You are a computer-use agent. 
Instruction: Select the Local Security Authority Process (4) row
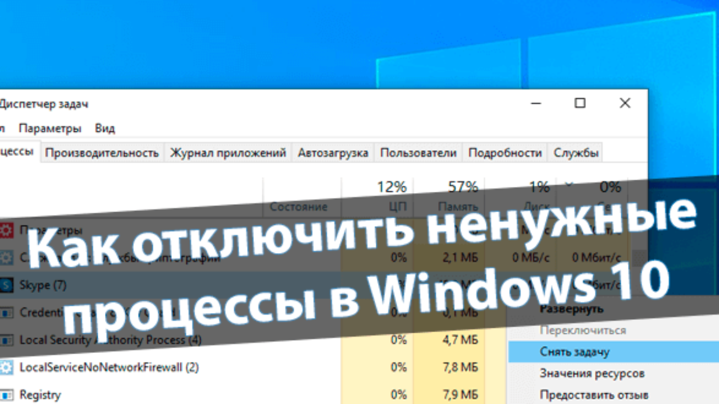pyautogui.click(x=253, y=340)
